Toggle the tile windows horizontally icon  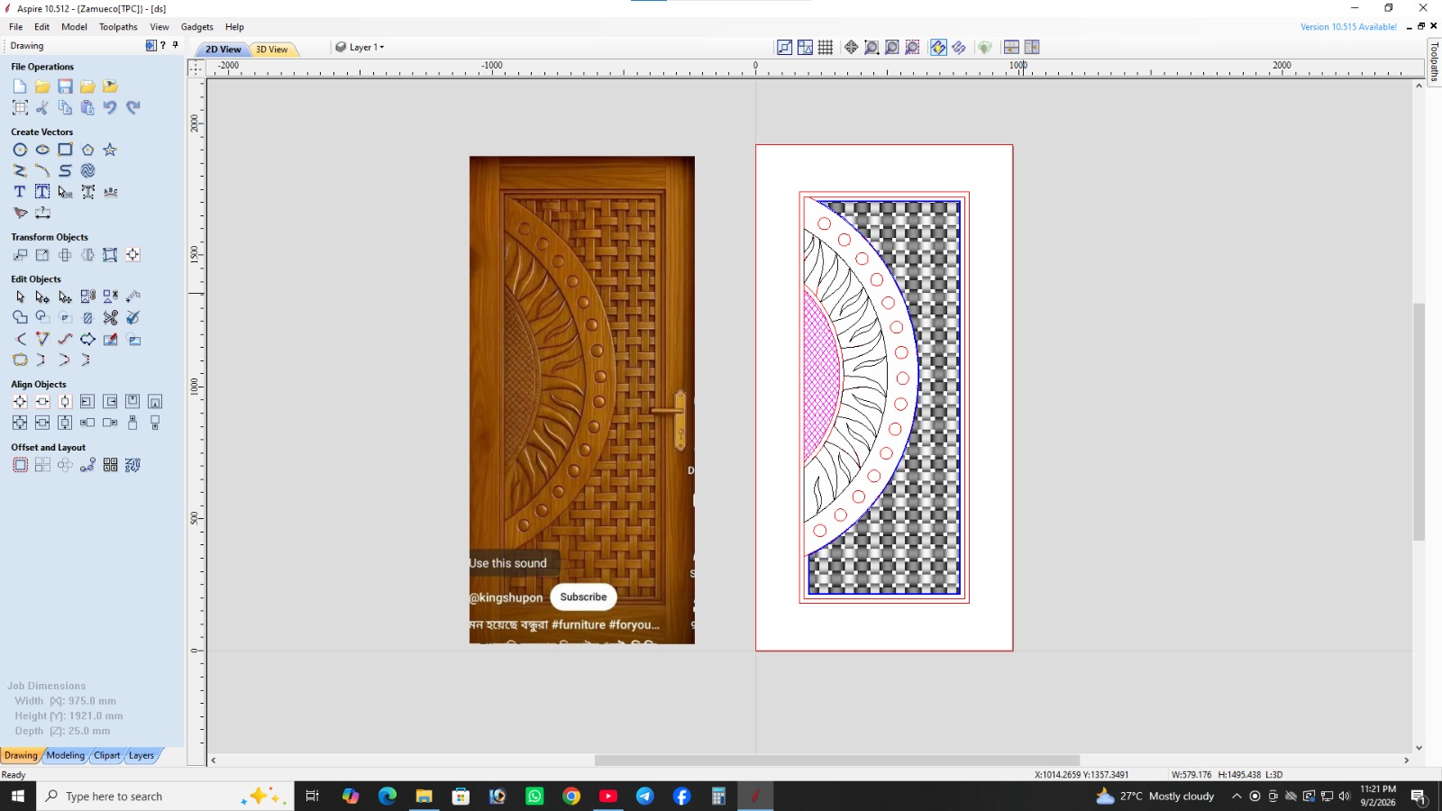coord(1011,47)
